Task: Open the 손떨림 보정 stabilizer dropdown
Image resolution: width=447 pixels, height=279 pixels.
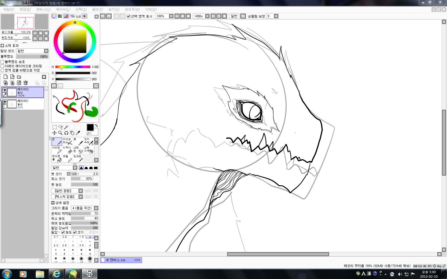Action: (x=276, y=16)
